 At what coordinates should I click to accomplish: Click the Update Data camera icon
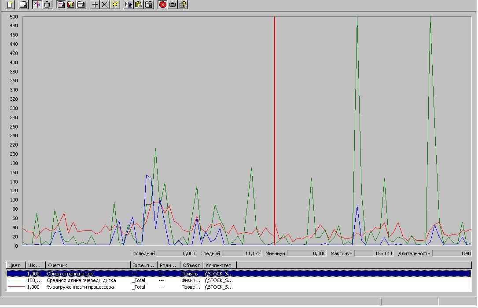(173, 5)
